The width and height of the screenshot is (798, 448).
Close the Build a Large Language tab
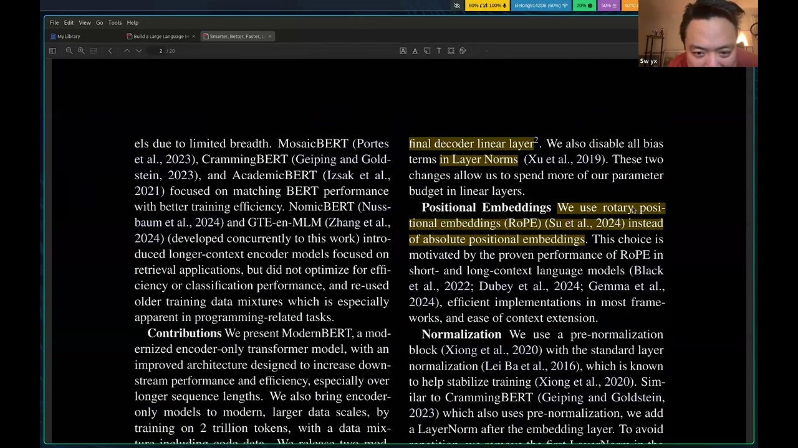(x=193, y=36)
